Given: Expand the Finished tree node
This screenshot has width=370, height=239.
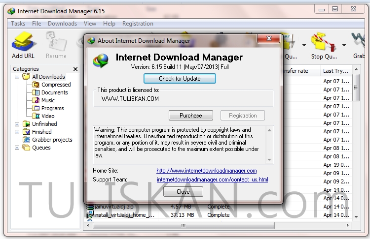Looking at the screenshot, I should 17,132.
